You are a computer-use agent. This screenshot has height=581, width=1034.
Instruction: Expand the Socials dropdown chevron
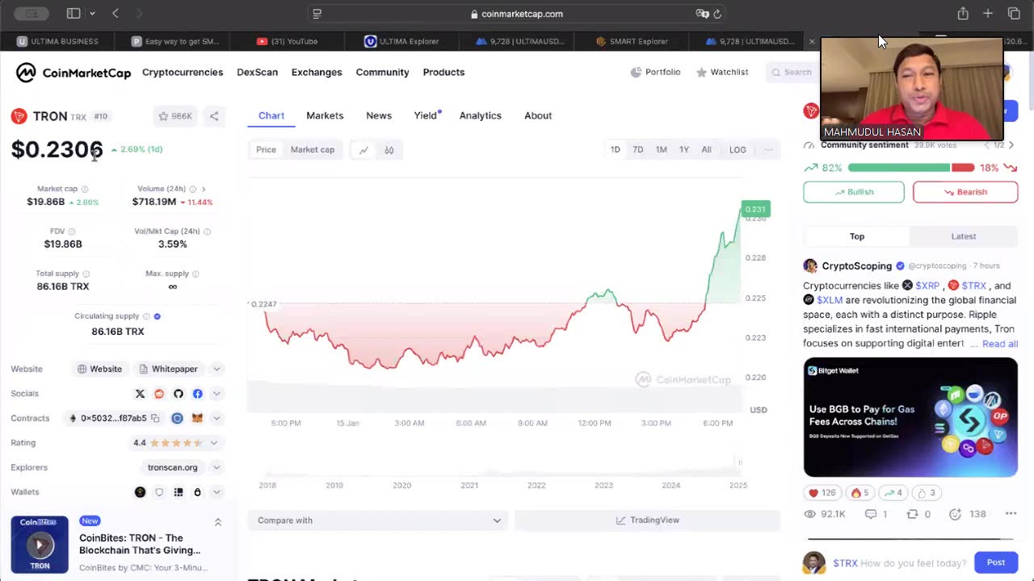coord(216,394)
